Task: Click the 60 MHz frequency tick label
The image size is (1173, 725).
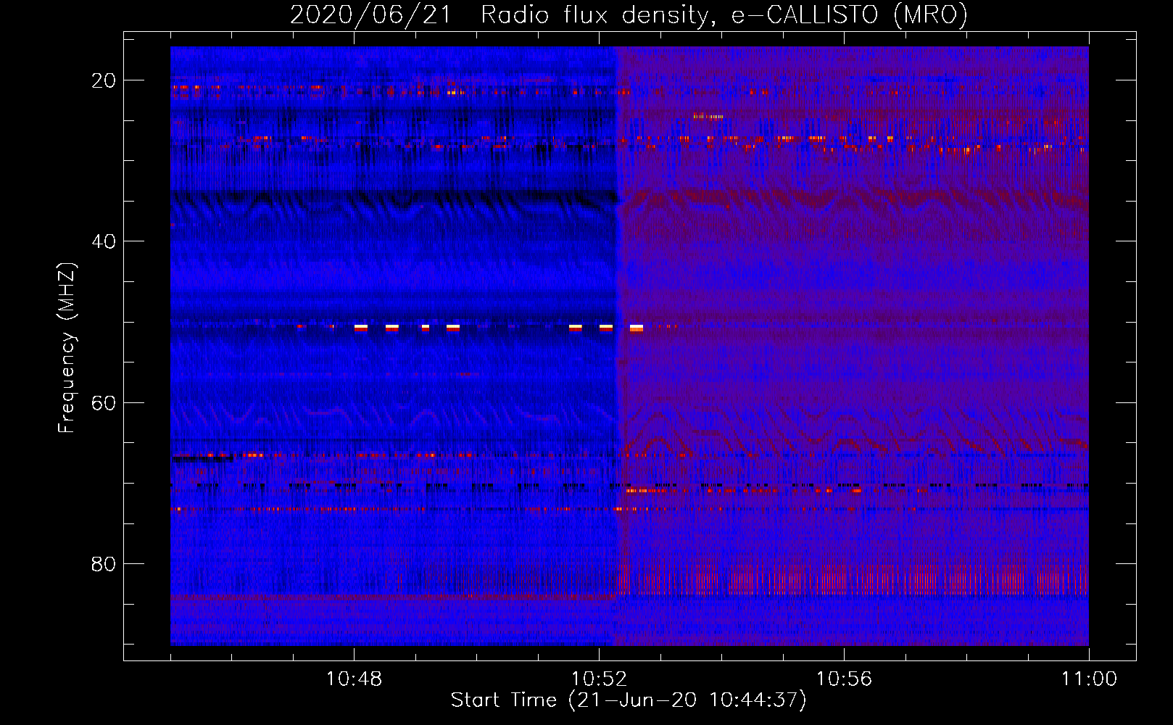Action: pos(104,402)
